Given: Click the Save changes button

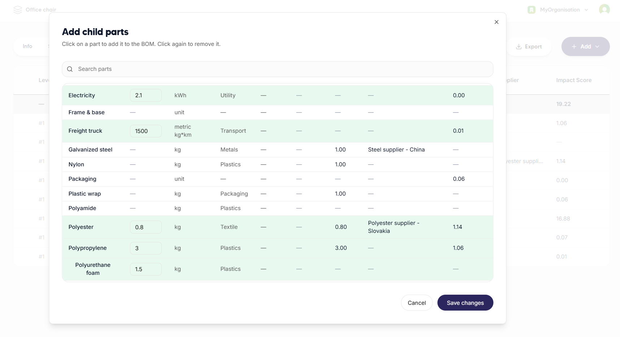Looking at the screenshot, I should (x=465, y=303).
